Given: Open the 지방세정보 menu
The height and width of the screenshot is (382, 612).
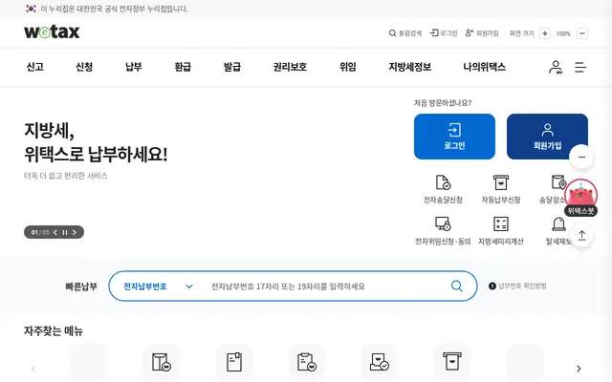Looking at the screenshot, I should [410, 67].
